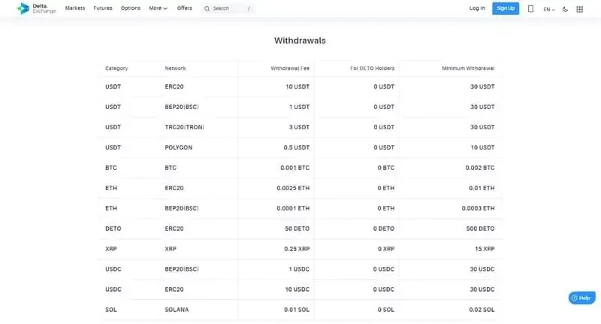This screenshot has height=324, width=601.
Task: Click the 50 DETO fee value
Action: [x=297, y=229]
